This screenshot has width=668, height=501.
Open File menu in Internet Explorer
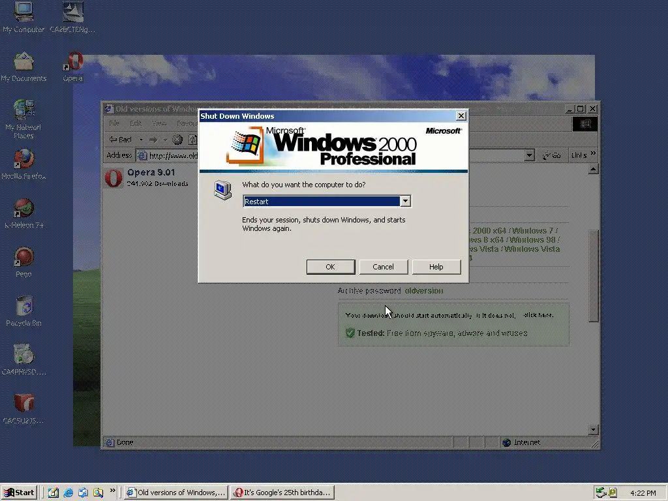114,123
